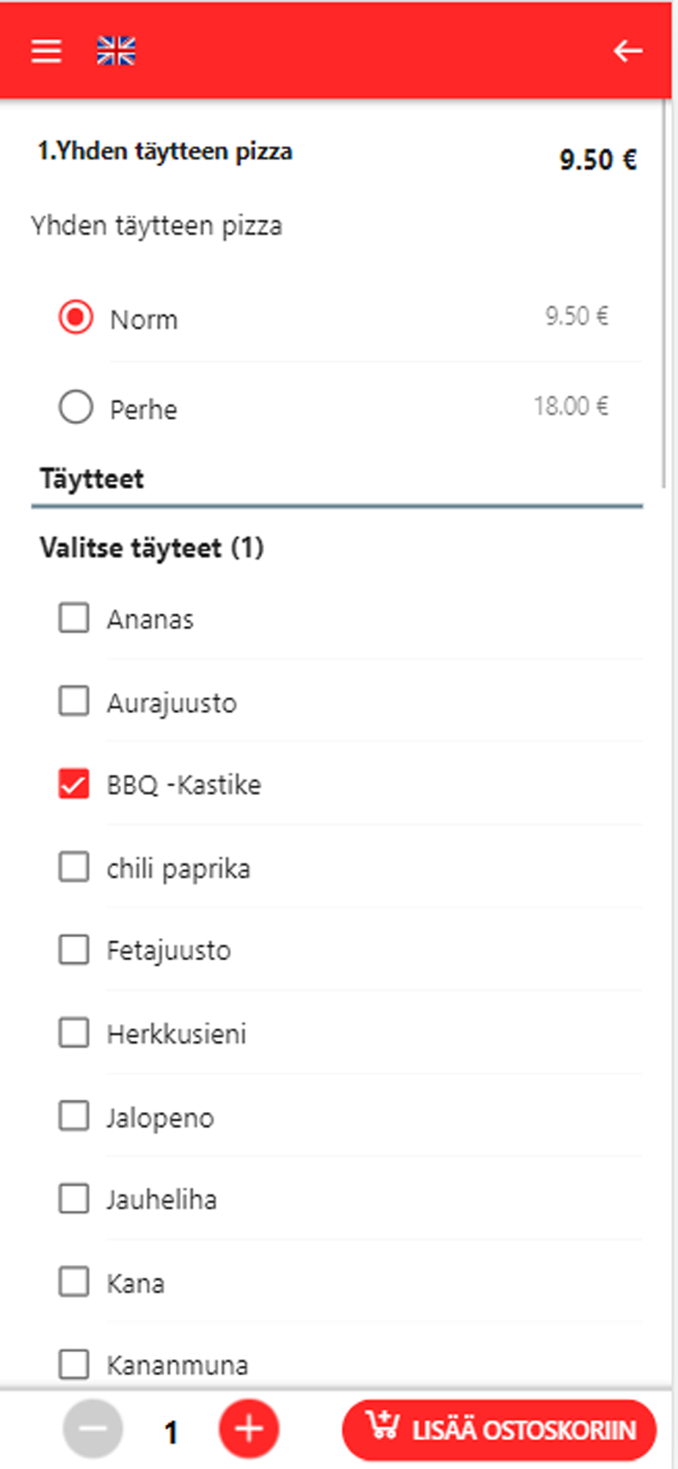
Task: Enable Fetajuusto topping
Action: coord(74,950)
